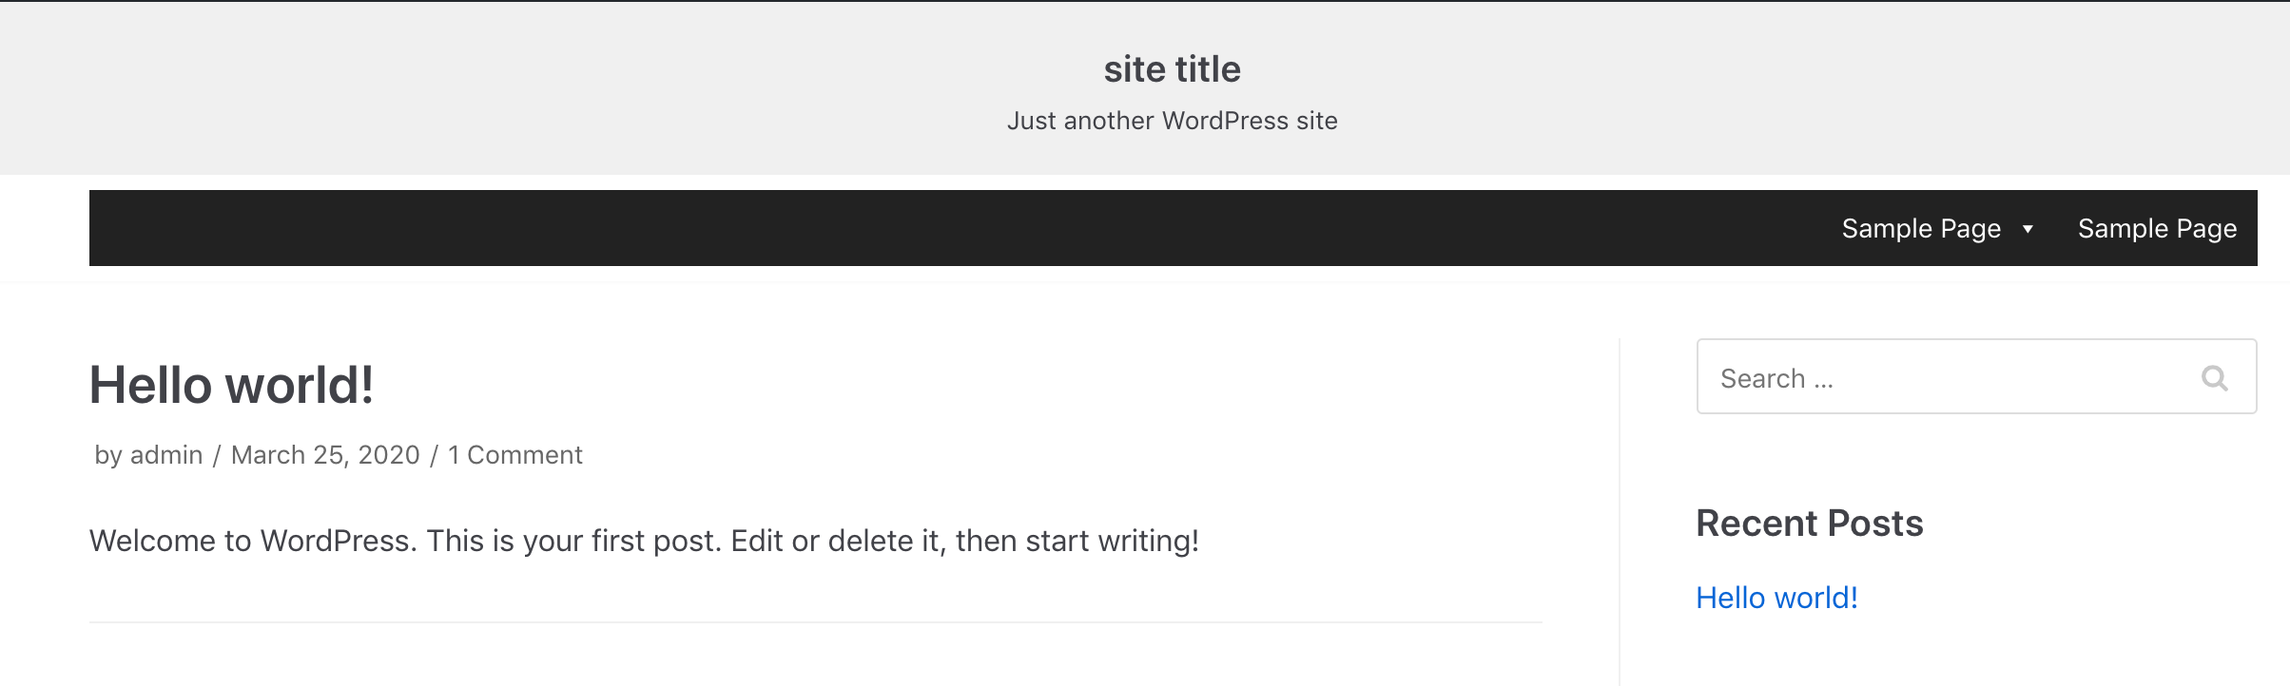Open Hello world! under Recent Posts
Image resolution: width=2290 pixels, height=686 pixels.
[1777, 597]
